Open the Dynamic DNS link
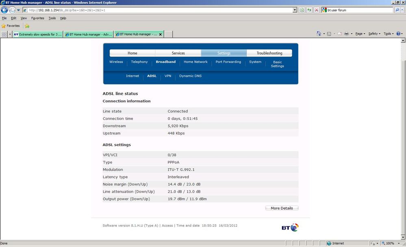 (190, 76)
